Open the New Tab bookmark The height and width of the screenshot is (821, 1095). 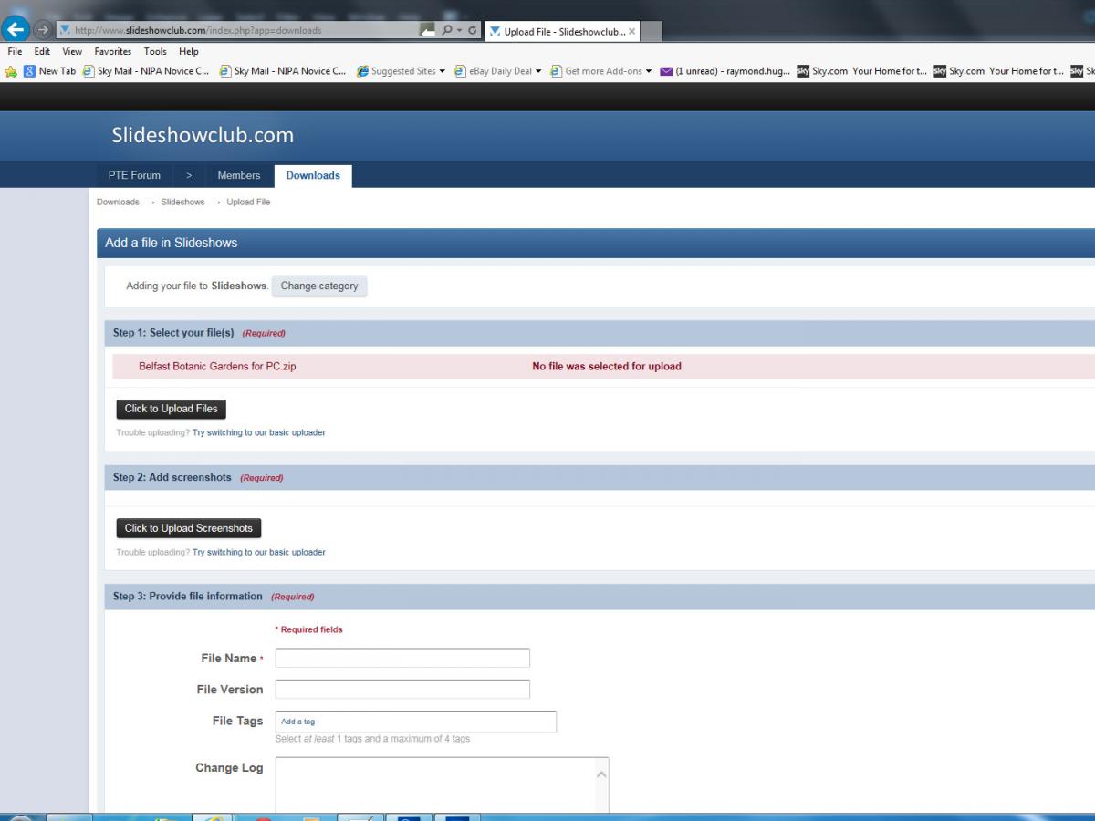(x=50, y=71)
